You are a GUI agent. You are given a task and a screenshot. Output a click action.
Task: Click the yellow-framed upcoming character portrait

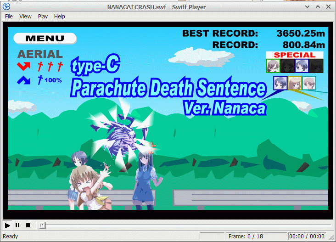(295, 83)
